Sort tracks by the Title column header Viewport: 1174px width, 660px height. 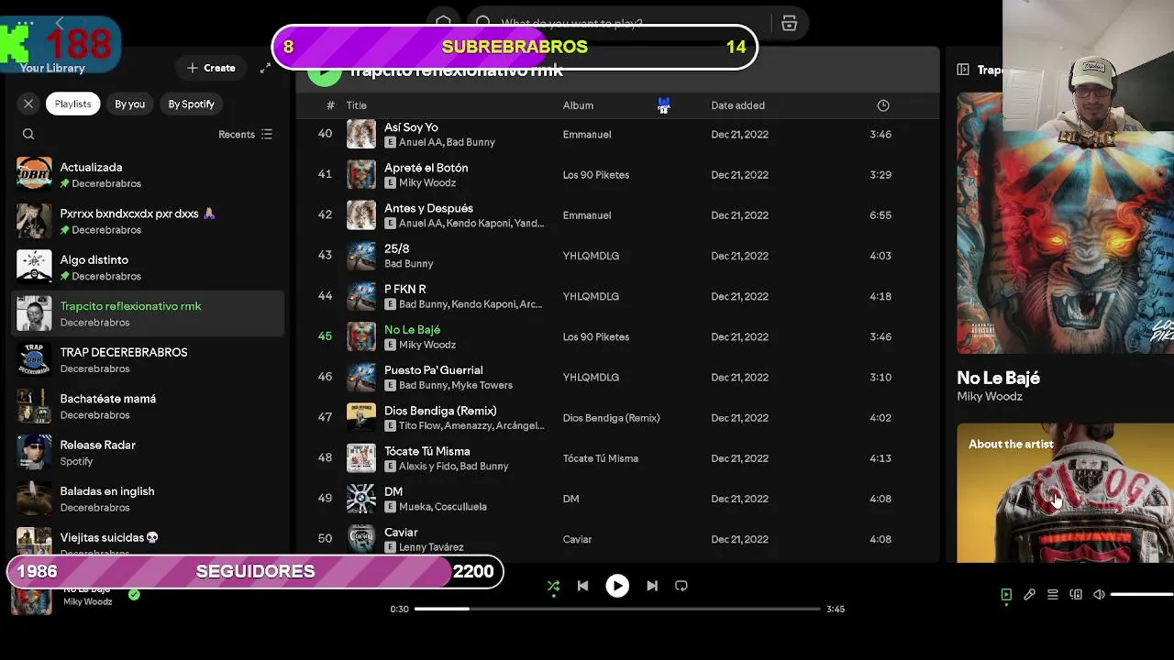tap(356, 105)
